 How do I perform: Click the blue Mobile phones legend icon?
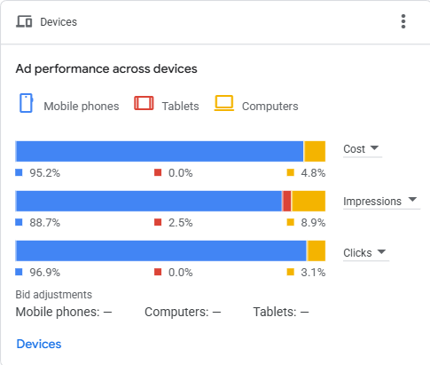coord(26,103)
